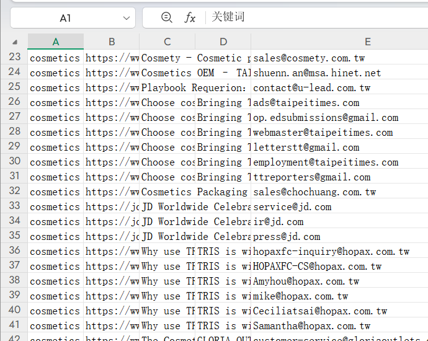Click cell letterstt@gmail.com

339,147
